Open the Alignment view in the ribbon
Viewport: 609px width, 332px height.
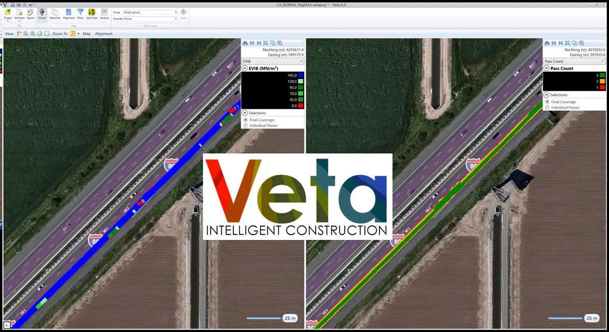[68, 14]
